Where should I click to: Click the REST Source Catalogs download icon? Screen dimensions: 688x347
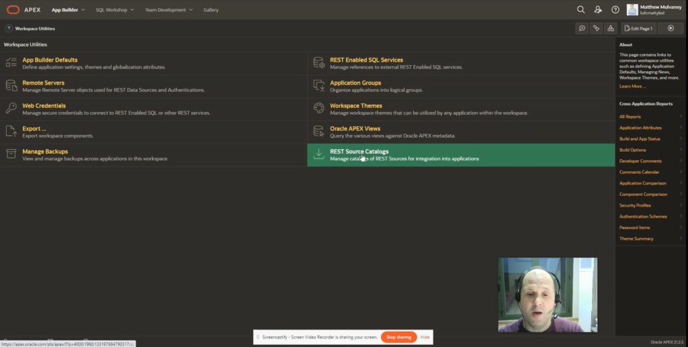(x=318, y=154)
